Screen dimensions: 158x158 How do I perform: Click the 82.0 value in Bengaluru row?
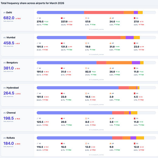tap(88, 72)
